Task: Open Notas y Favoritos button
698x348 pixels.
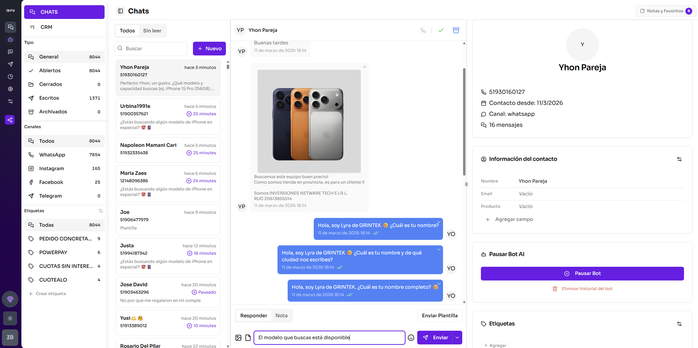Action: [666, 11]
